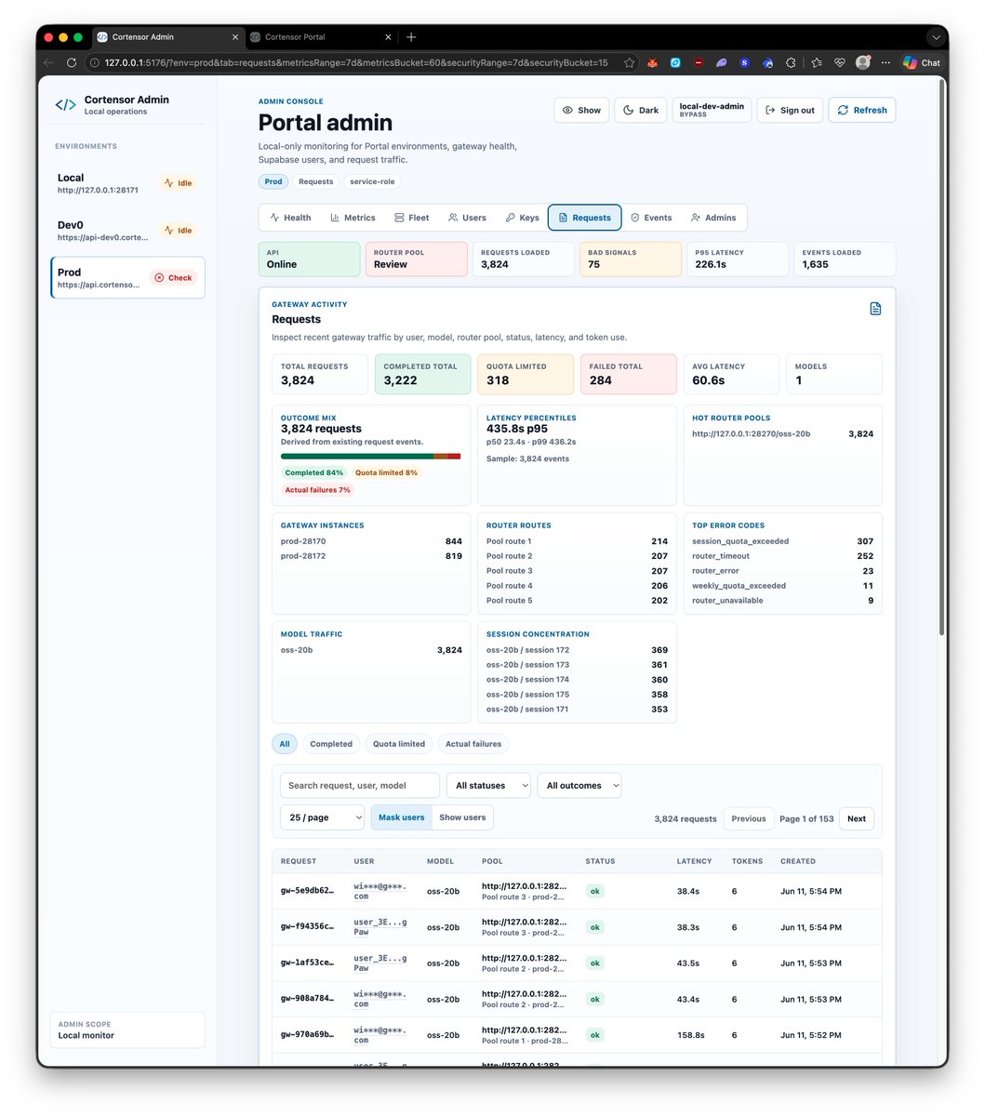Click local-dev-admin account badge

coord(712,110)
